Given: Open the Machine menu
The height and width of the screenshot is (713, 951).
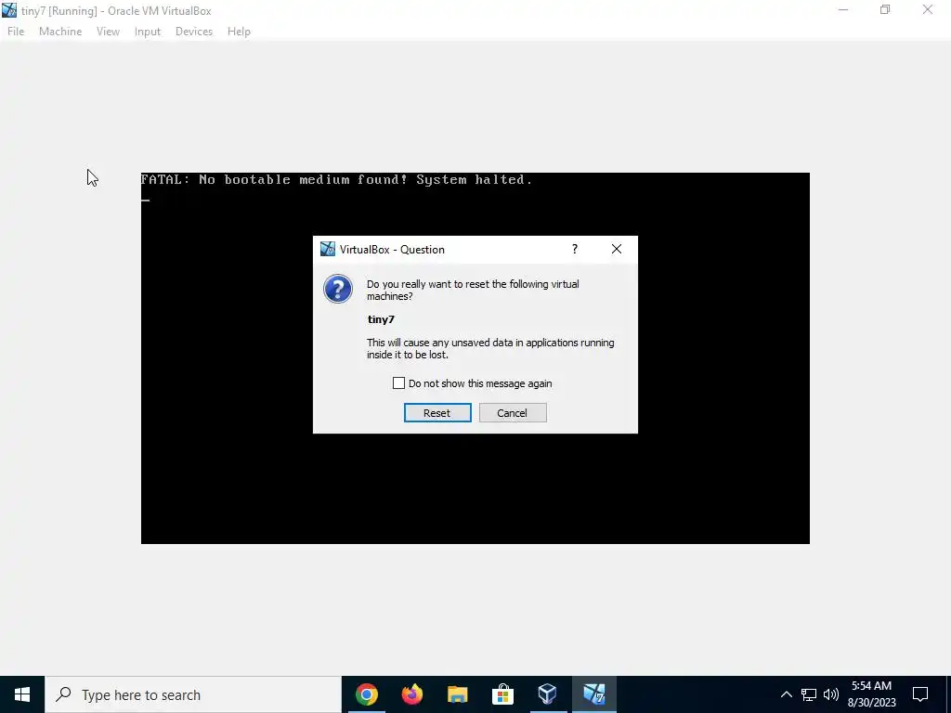Looking at the screenshot, I should click(60, 32).
